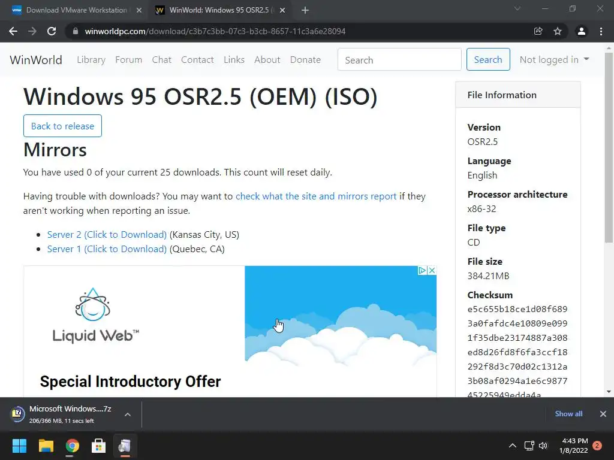The width and height of the screenshot is (614, 460).
Task: Open Microsoft Store from taskbar
Action: coord(99,446)
